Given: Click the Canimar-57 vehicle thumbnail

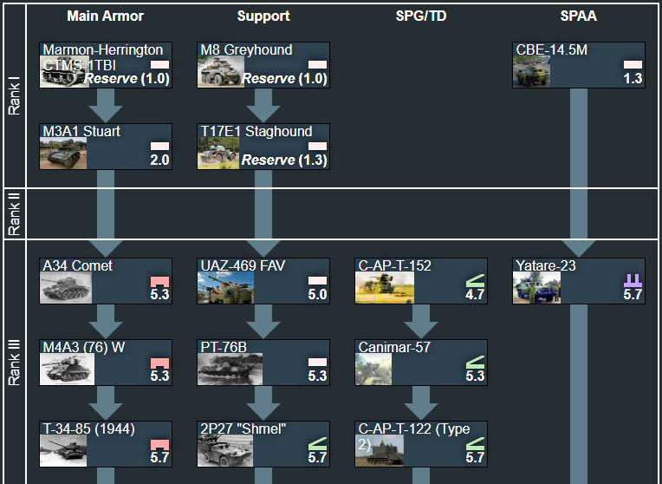Looking at the screenshot, I should [373, 369].
